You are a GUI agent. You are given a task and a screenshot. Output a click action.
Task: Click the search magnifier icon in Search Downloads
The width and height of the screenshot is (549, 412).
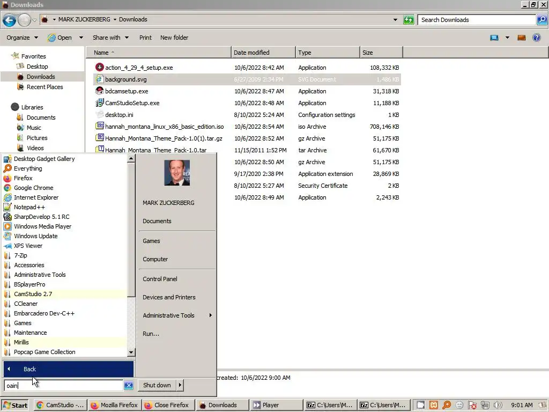pyautogui.click(x=541, y=20)
